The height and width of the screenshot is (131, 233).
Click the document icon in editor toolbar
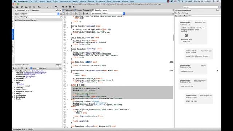pyautogui.click(x=84, y=13)
